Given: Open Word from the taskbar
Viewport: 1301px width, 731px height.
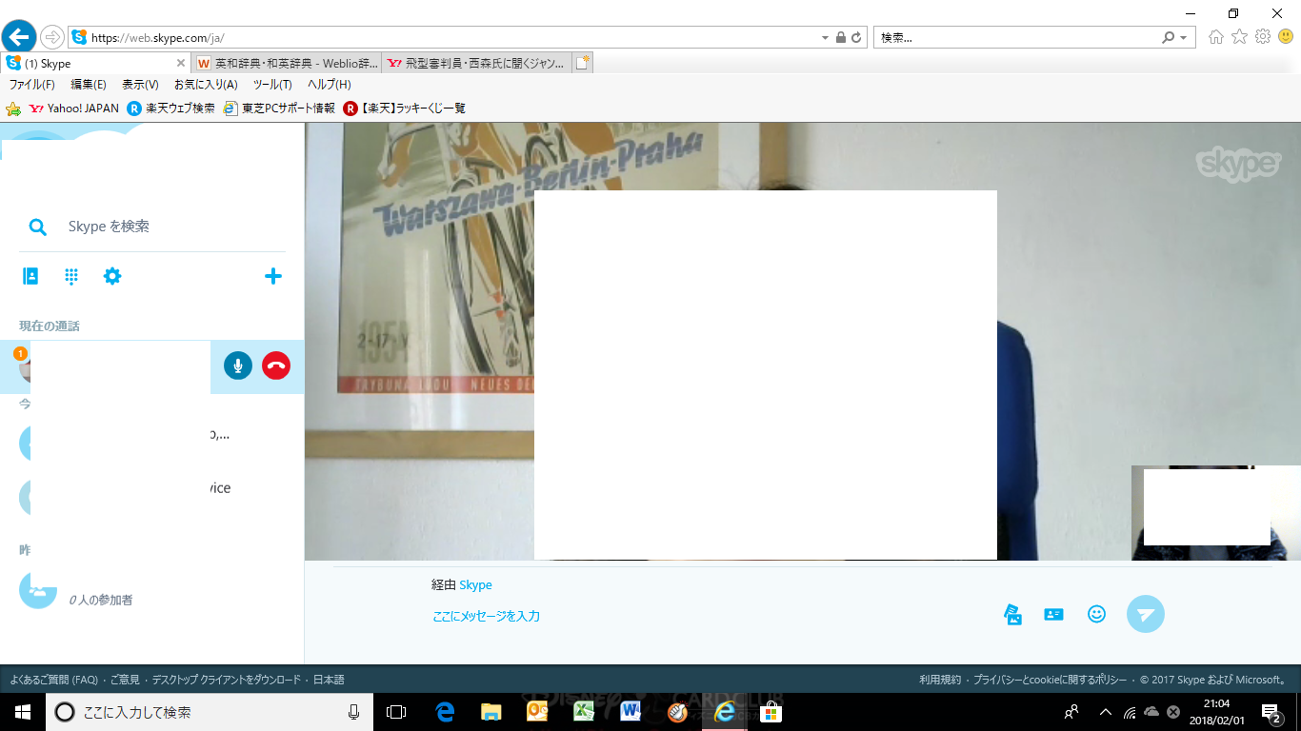Looking at the screenshot, I should click(x=630, y=712).
